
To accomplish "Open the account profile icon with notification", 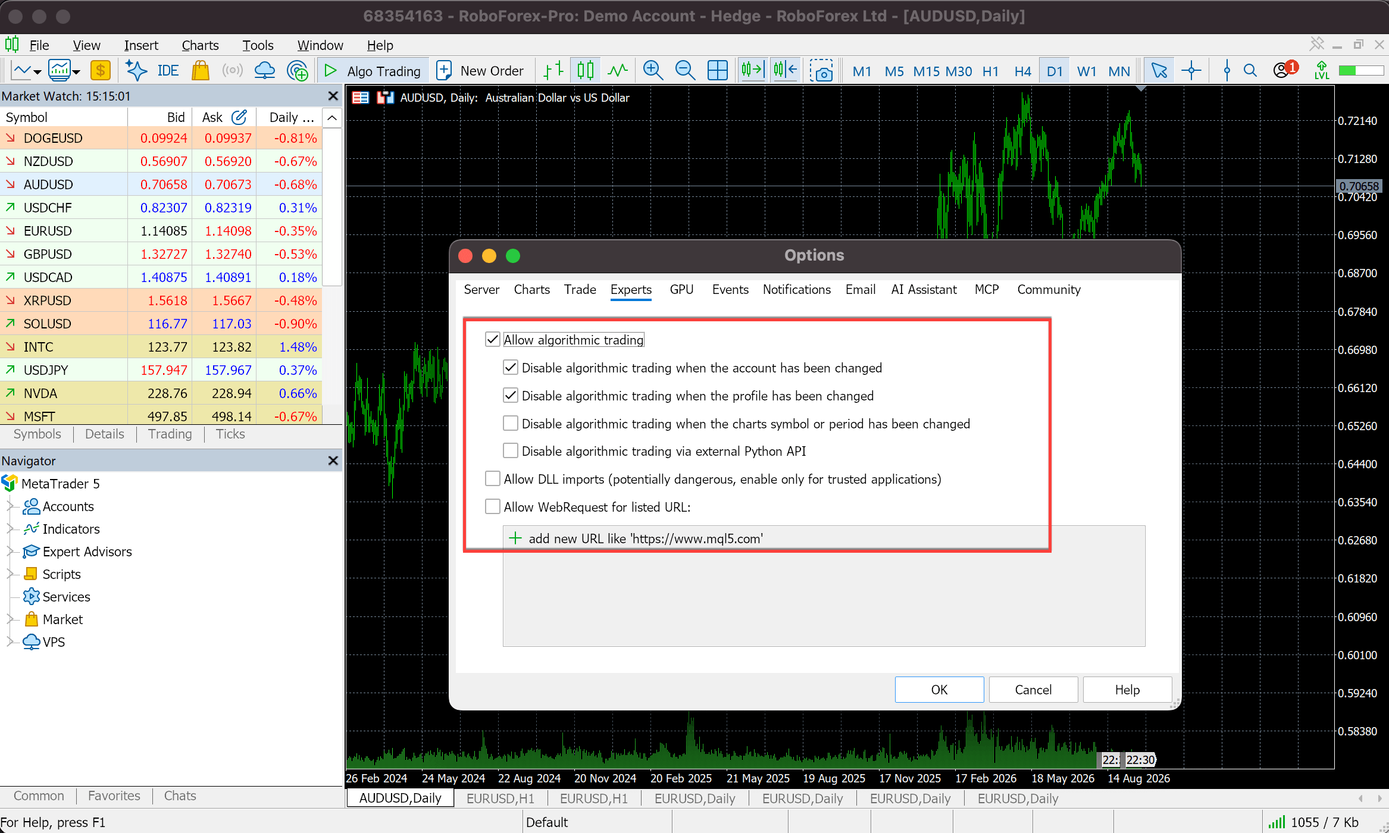I will pos(1285,70).
